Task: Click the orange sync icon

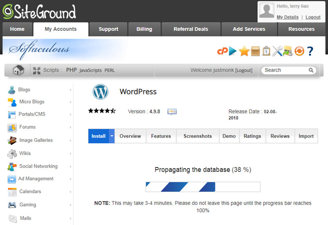Action: click(x=299, y=51)
